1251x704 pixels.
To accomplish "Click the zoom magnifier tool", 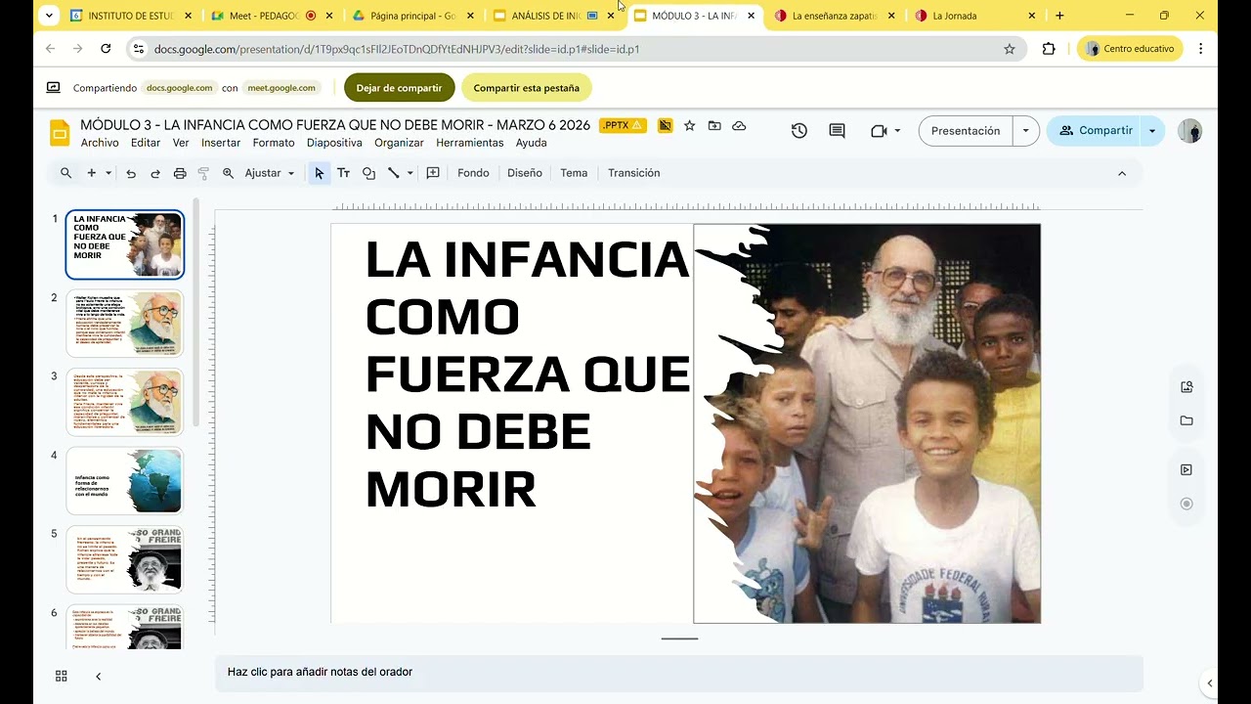I will coord(228,173).
